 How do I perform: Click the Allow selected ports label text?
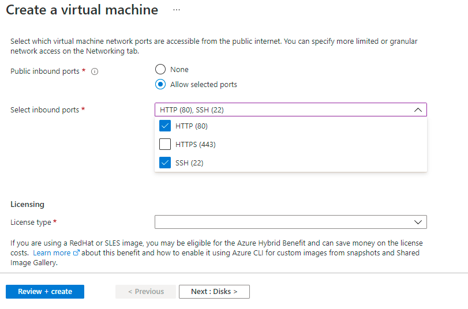point(204,85)
